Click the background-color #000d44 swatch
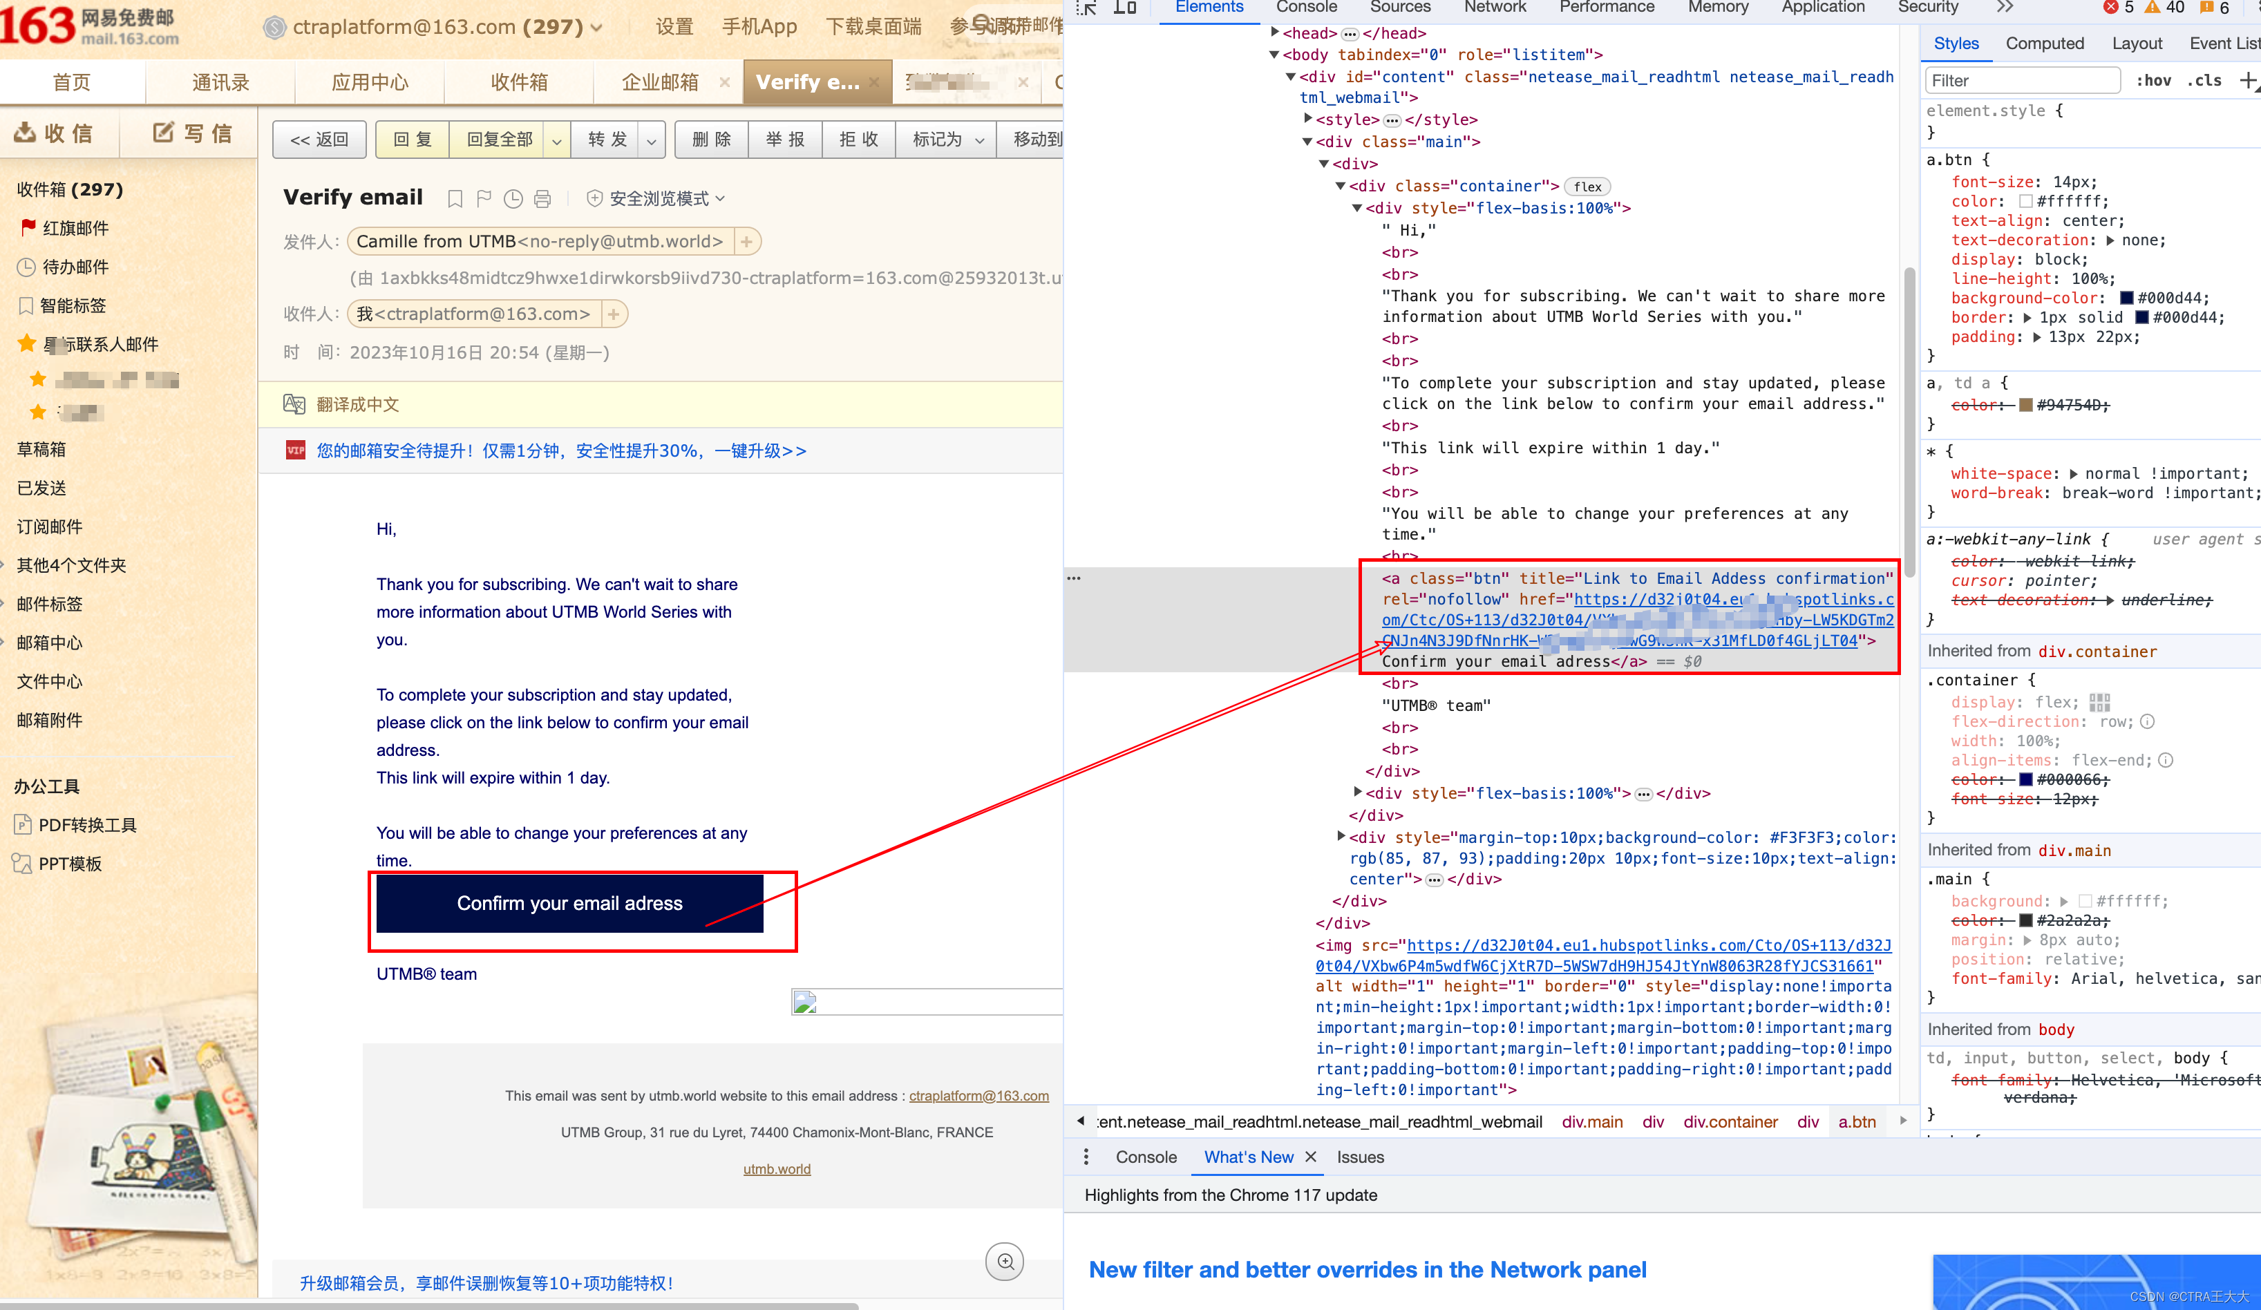Image resolution: width=2261 pixels, height=1310 pixels. (x=2126, y=298)
